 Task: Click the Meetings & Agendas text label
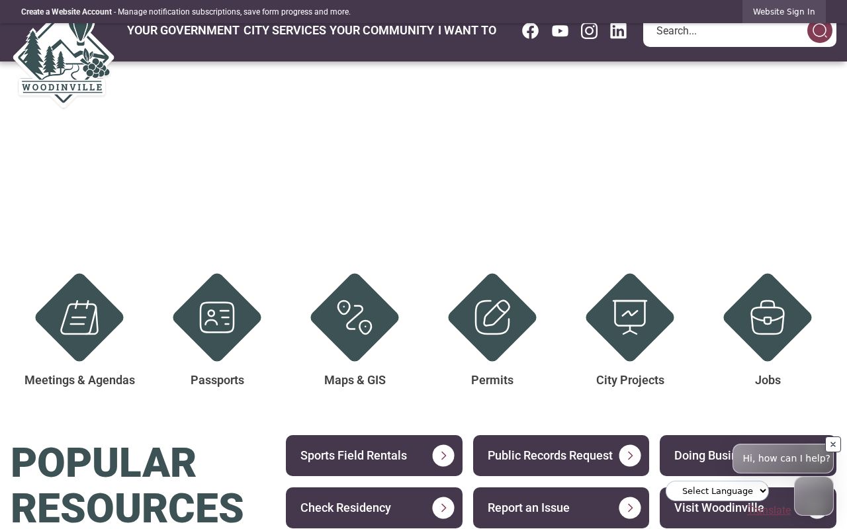point(79,380)
